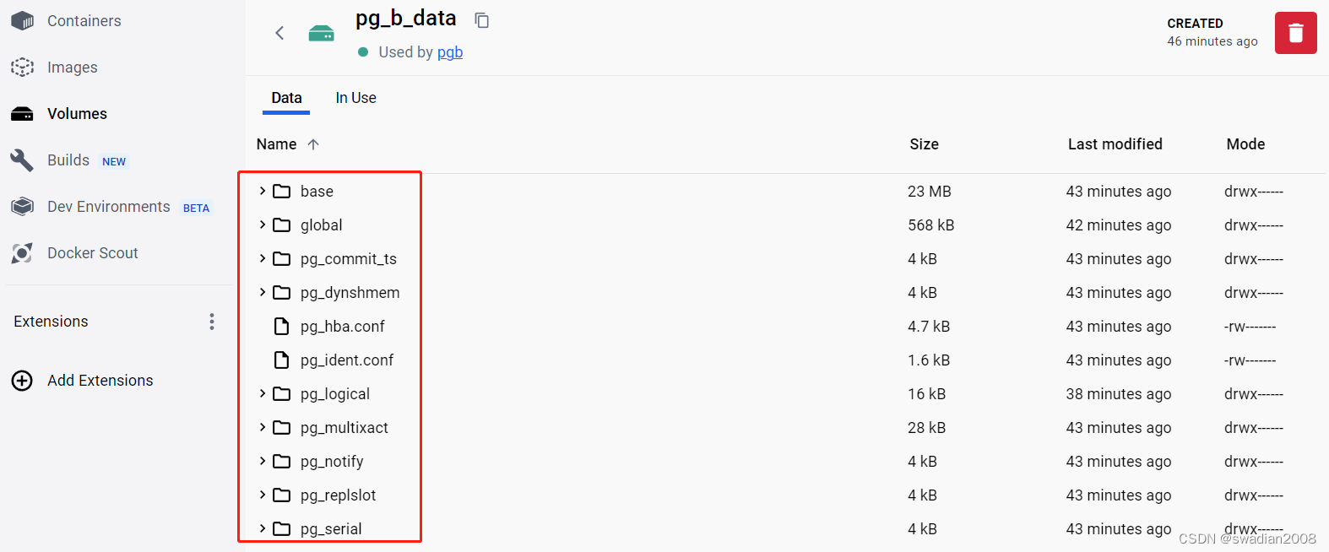Expand the pg_multixact folder
The height and width of the screenshot is (552, 1329).
point(263,427)
